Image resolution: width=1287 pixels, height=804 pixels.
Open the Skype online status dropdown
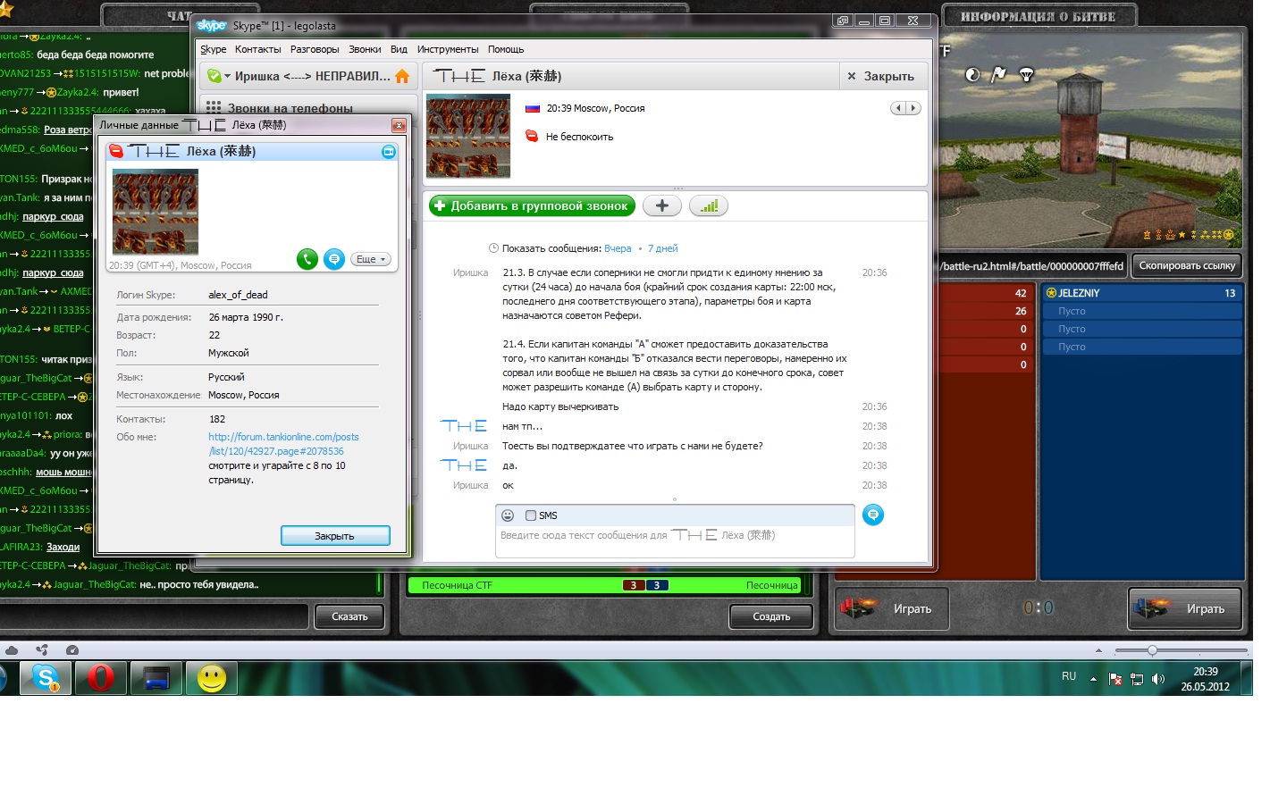coord(218,76)
